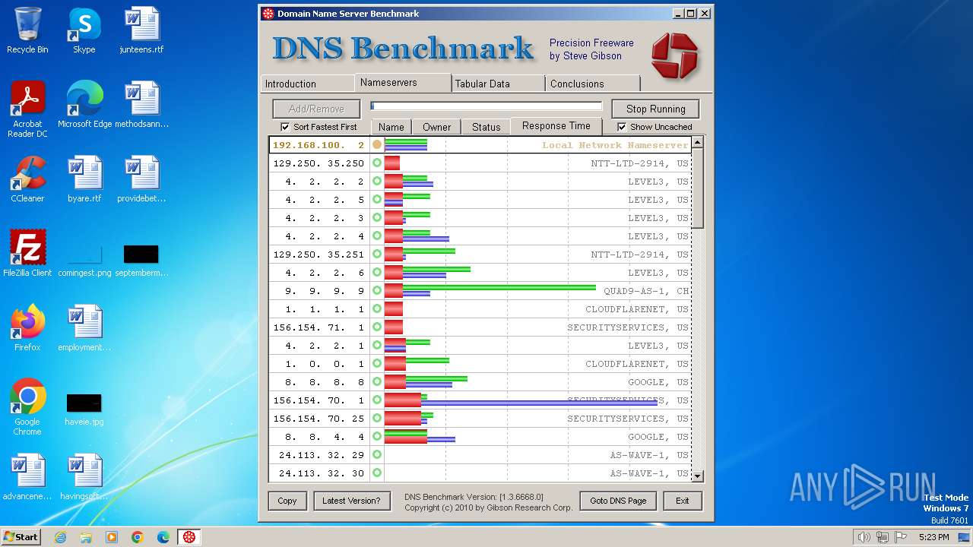Open the Windows Start menu
The width and height of the screenshot is (973, 547).
point(21,537)
